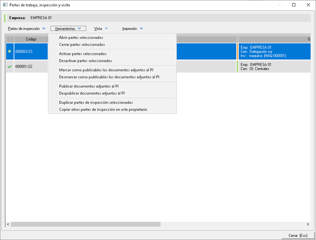Select Activar partes seleccionados

tap(83, 54)
